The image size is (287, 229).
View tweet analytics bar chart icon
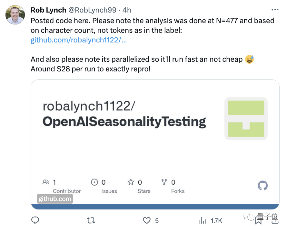203,220
